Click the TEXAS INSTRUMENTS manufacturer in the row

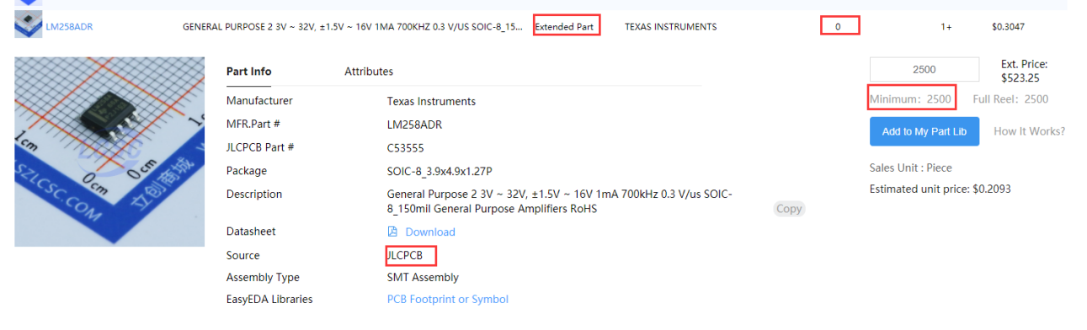click(671, 27)
